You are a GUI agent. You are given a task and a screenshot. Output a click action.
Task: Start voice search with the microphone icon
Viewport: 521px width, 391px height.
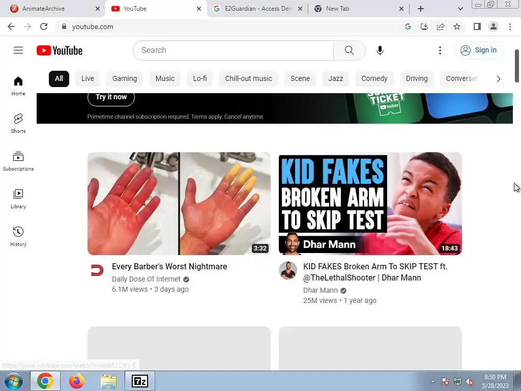[x=380, y=50]
